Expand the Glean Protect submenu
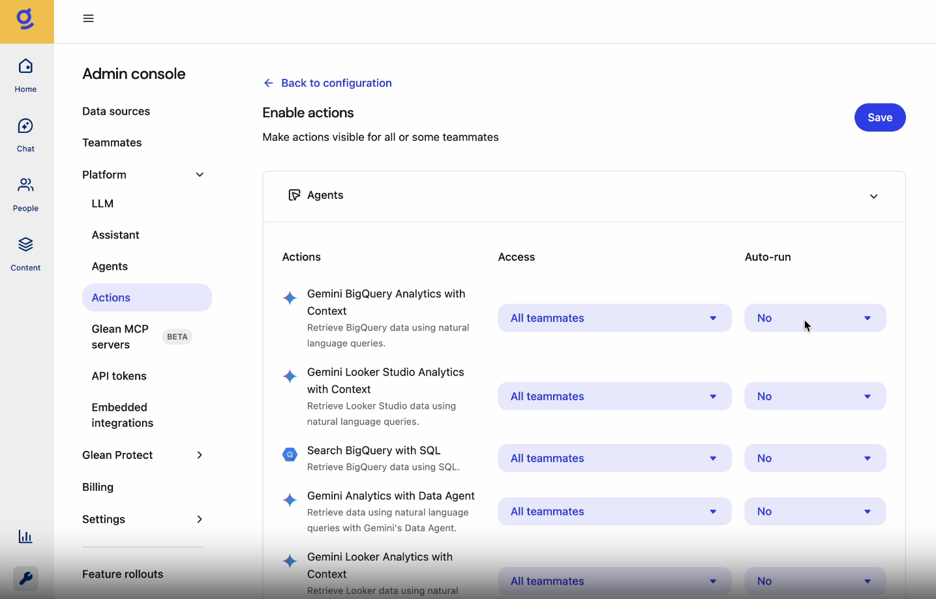The image size is (936, 599). [x=200, y=455]
